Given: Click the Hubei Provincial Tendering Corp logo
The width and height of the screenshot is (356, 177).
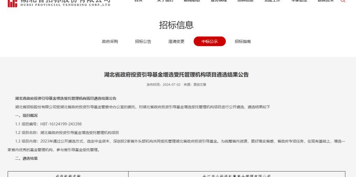Looking at the screenshot, I should click(x=59, y=3).
